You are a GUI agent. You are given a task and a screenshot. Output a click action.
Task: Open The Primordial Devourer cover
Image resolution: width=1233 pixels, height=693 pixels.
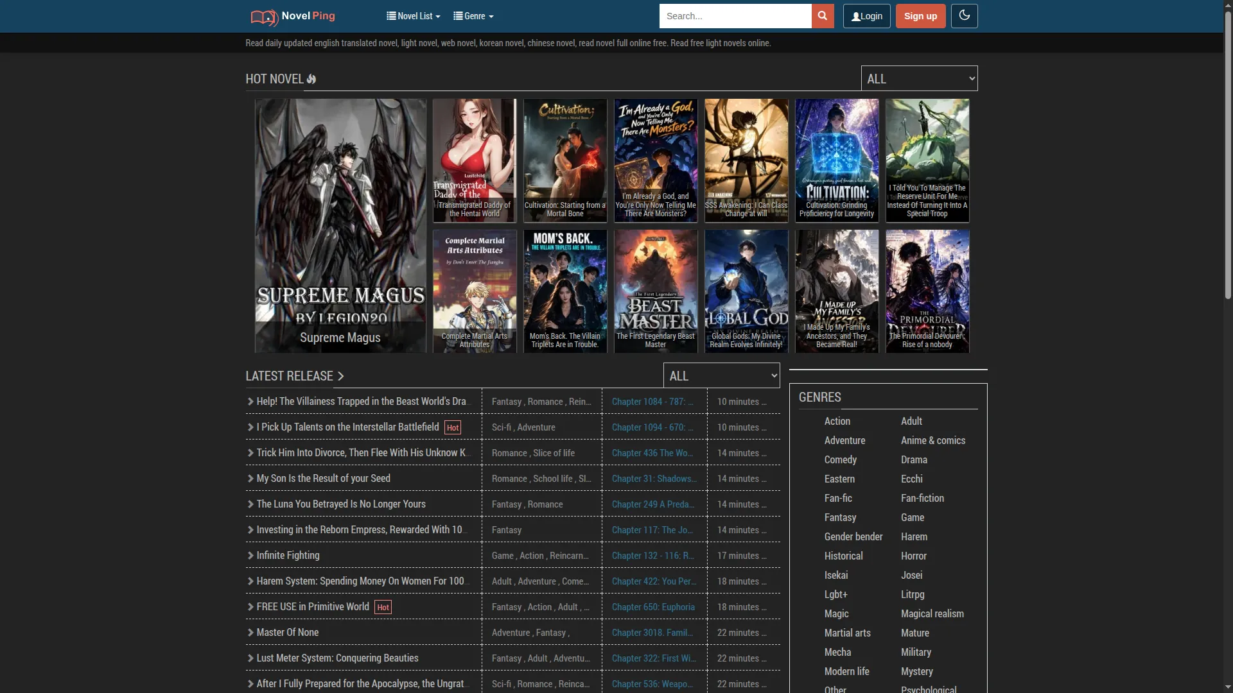click(x=927, y=291)
